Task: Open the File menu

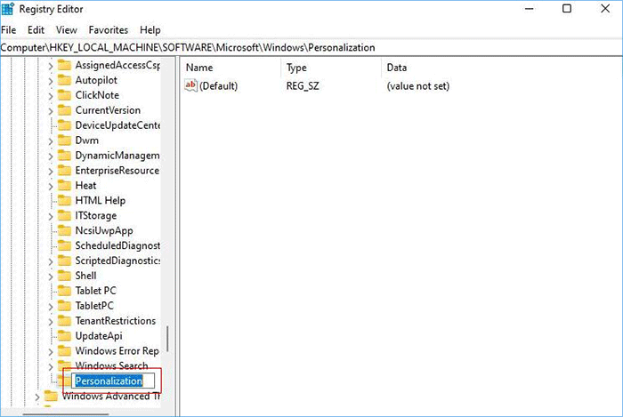Action: point(9,29)
